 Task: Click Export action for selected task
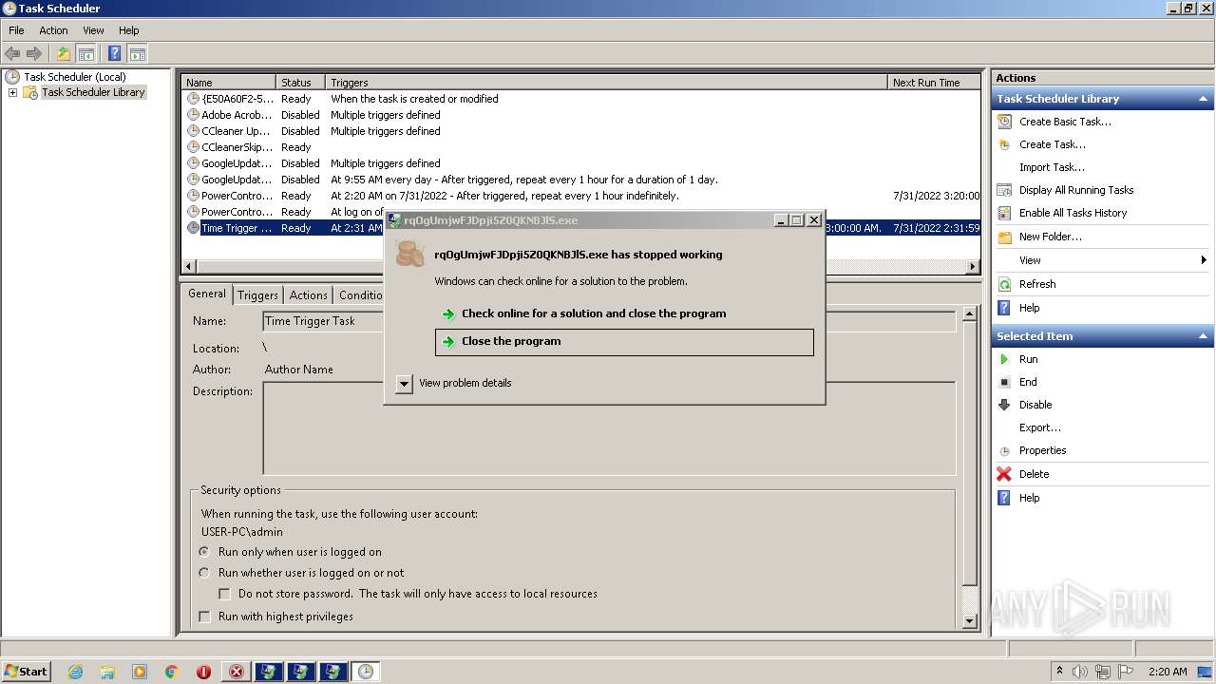point(1040,427)
